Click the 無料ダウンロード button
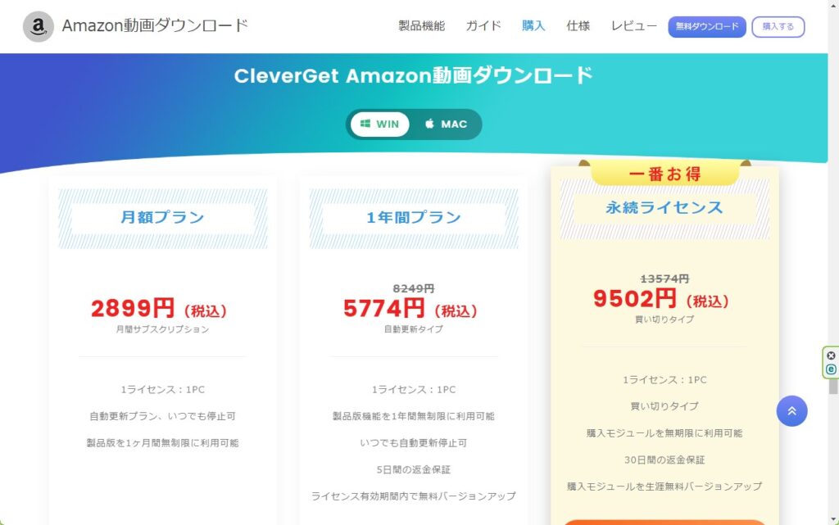Screen dimensions: 839x525 (x=706, y=27)
